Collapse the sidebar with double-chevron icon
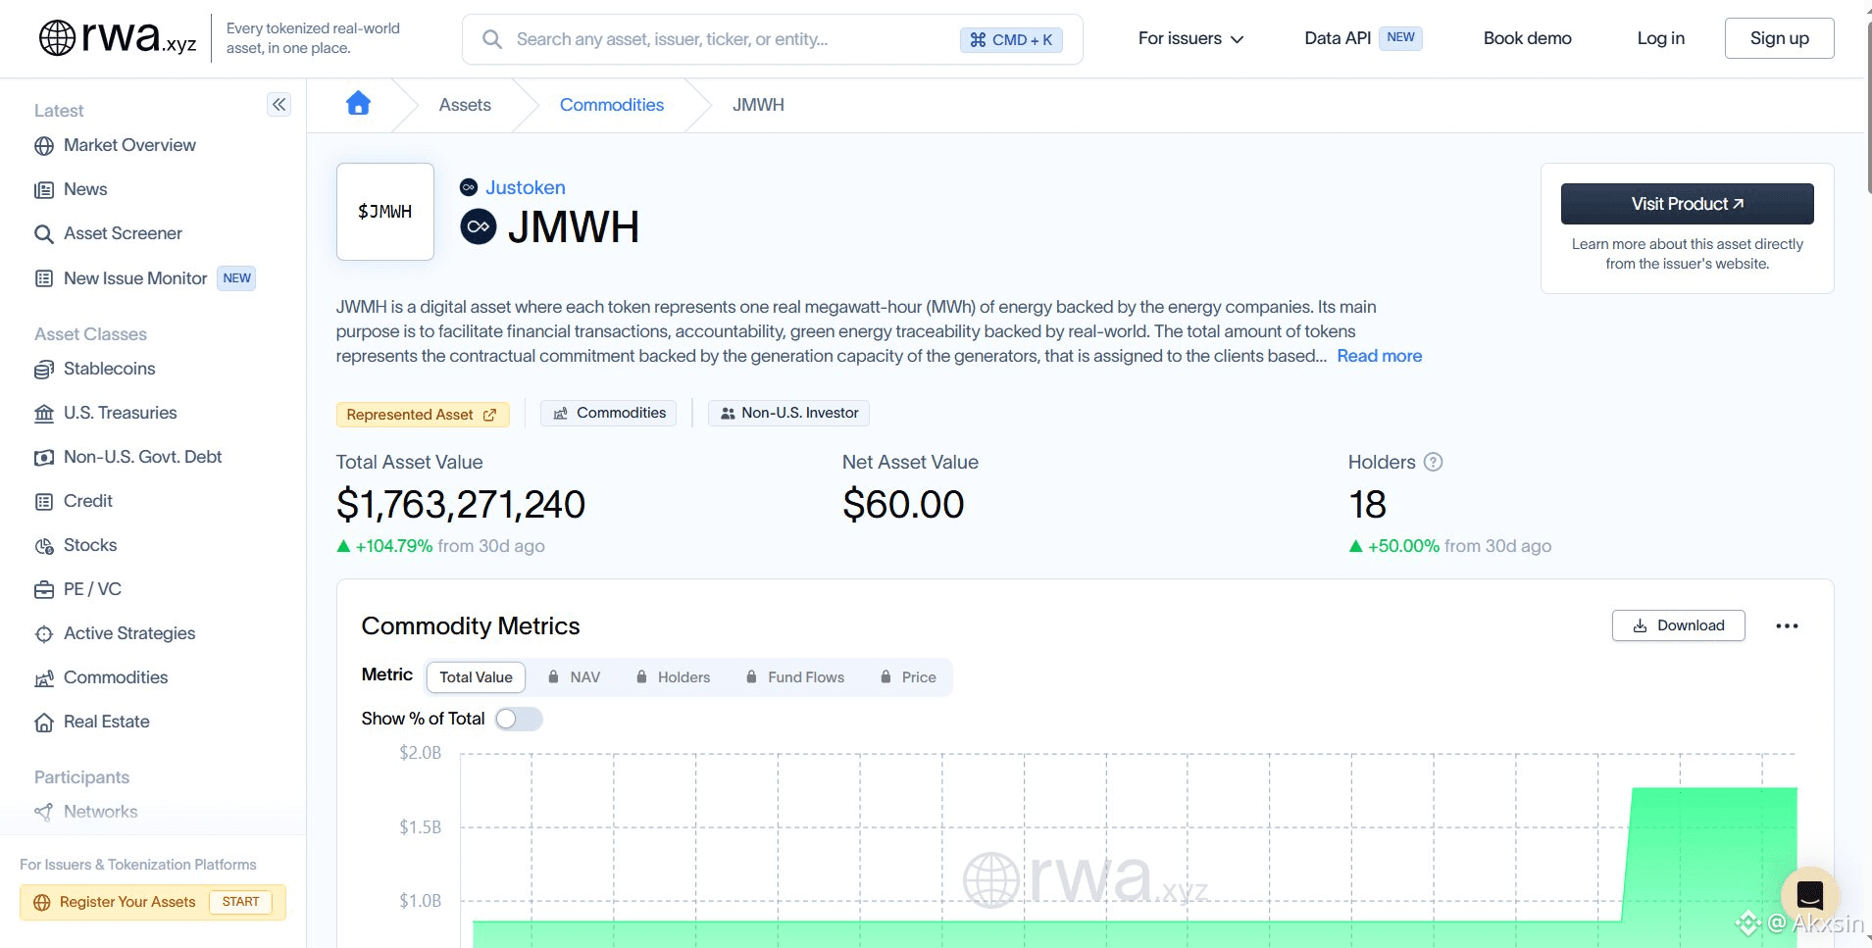This screenshot has width=1872, height=948. 279,105
